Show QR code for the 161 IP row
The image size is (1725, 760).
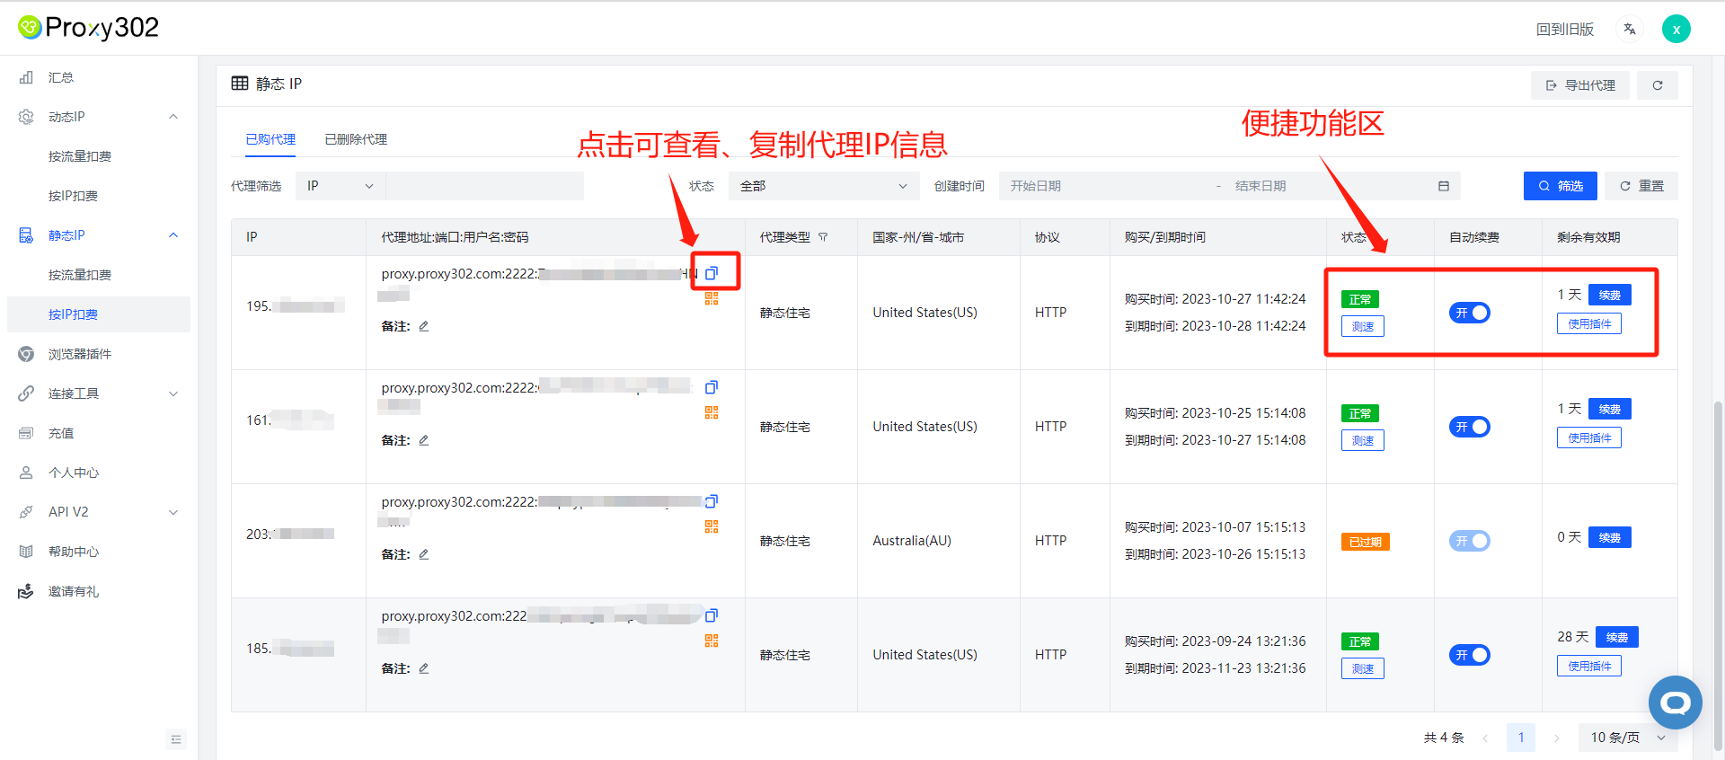coord(712,412)
